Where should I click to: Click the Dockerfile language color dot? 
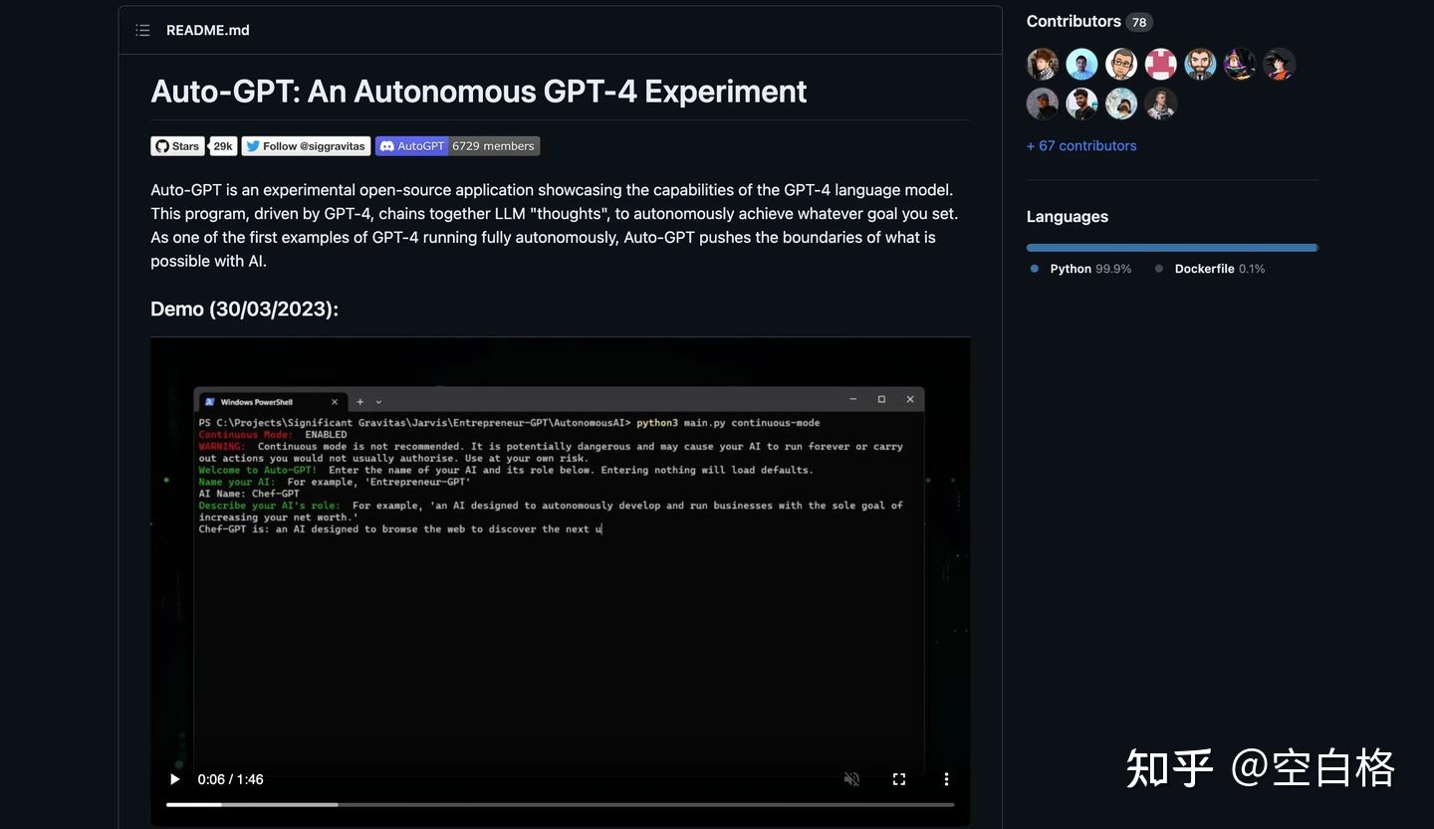[1158, 268]
